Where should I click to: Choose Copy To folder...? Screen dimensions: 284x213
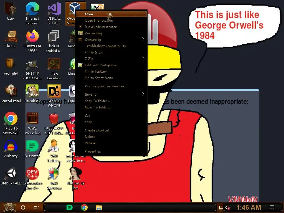coord(111,101)
